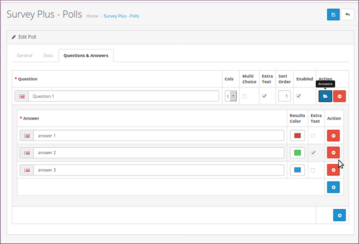Pick the green results color for answer 2

[x=297, y=153]
